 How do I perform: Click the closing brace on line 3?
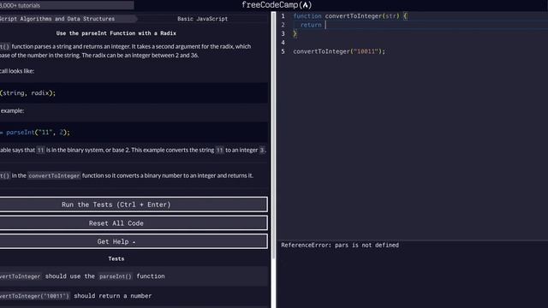295,33
